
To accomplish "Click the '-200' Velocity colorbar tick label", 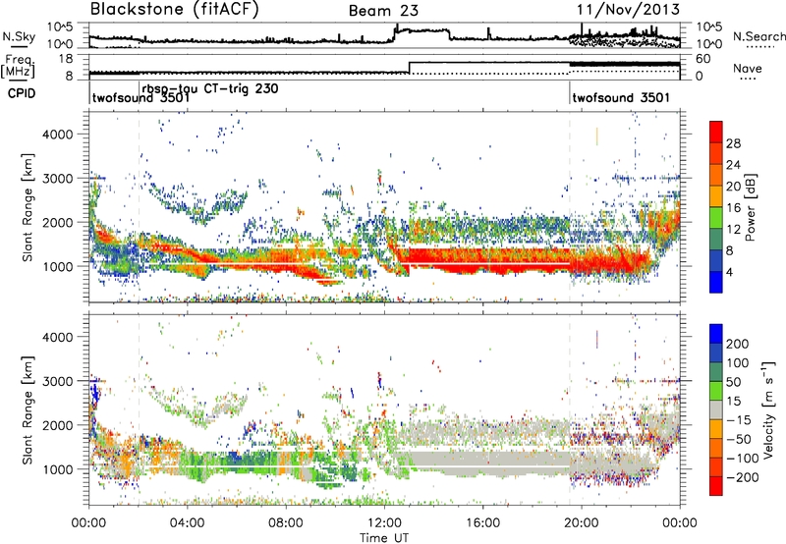I will 743,477.
